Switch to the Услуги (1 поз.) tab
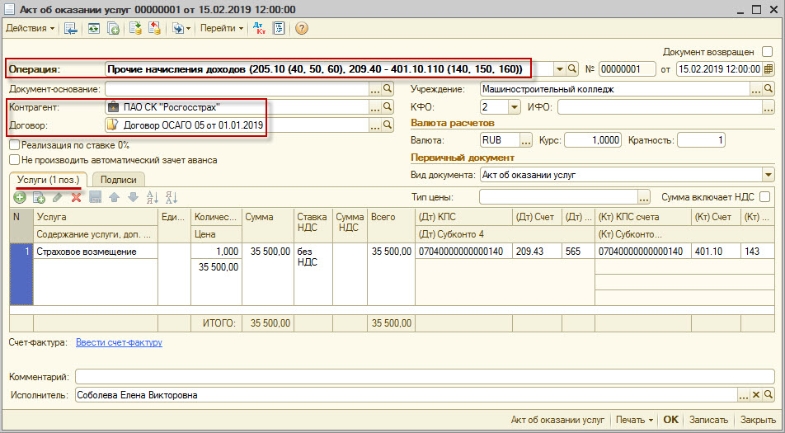 [x=48, y=179]
